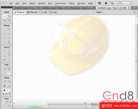
Task: Switch to the effect.png document tab
Action: [80, 8]
